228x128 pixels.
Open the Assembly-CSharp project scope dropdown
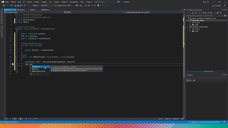click(34, 12)
